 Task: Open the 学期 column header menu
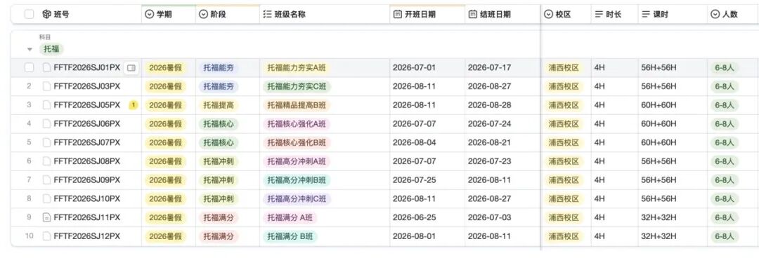[169, 15]
